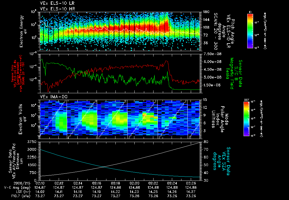
Task: Click the 180 pitch angle tick
Action: 206,12
